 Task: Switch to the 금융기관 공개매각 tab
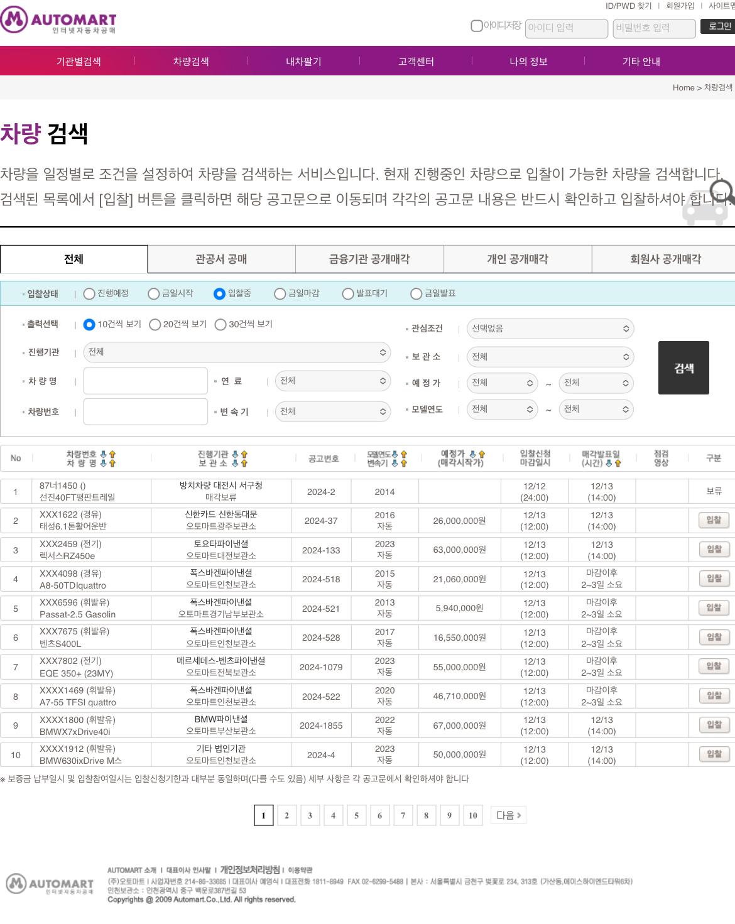click(x=369, y=259)
